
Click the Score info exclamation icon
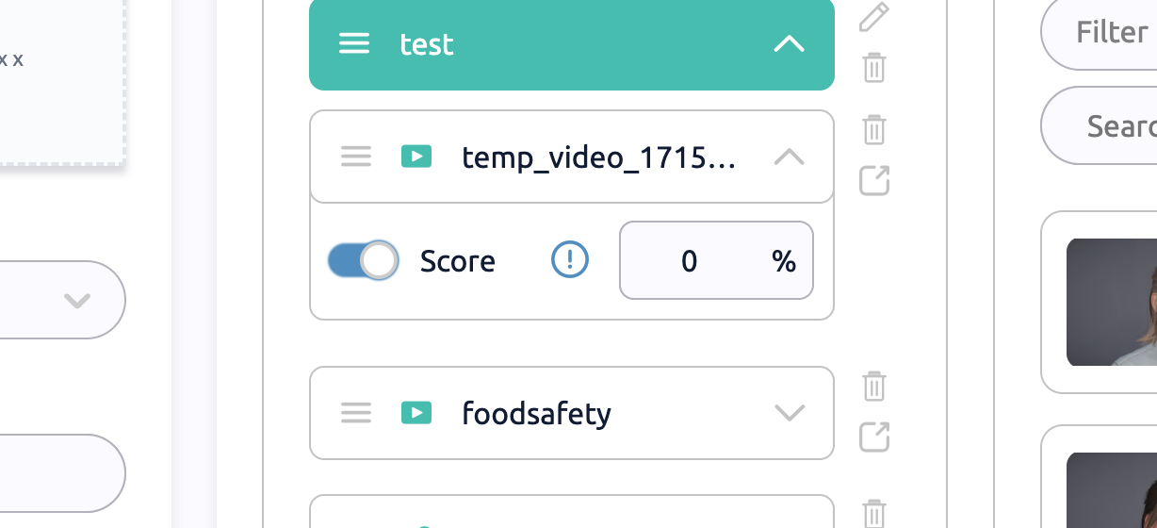click(569, 259)
